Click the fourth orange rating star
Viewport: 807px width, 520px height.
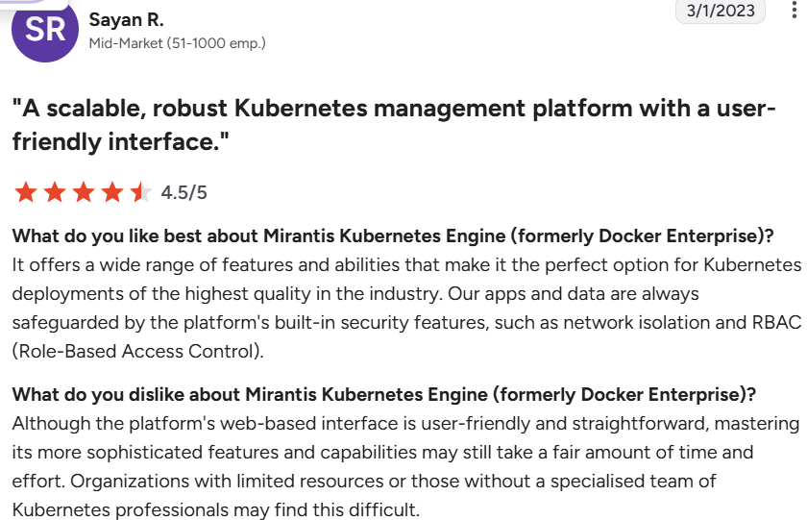[x=112, y=192]
